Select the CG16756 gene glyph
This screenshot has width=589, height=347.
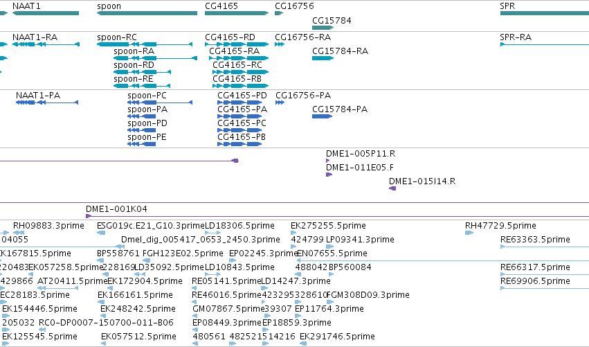coord(279,13)
